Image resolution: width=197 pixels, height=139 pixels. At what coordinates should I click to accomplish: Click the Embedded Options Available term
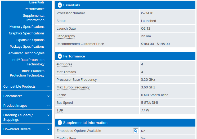(x=79, y=131)
